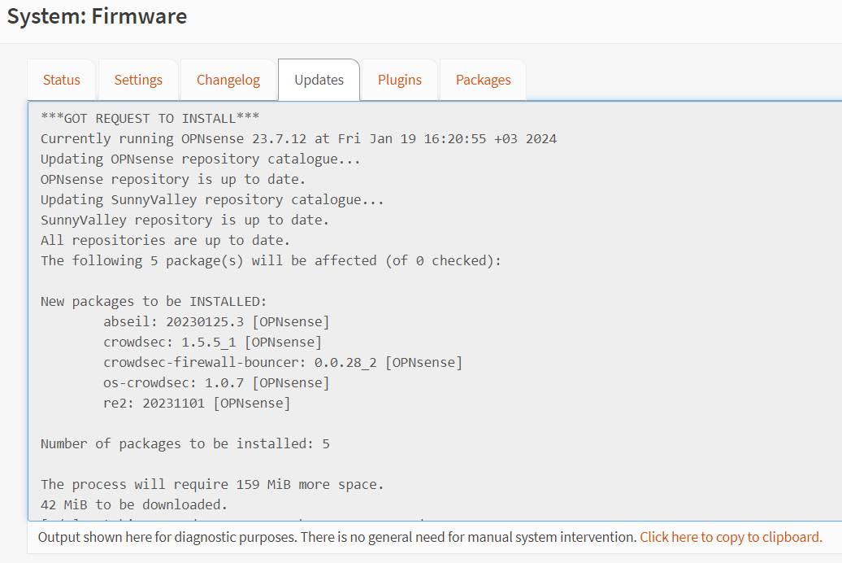The width and height of the screenshot is (842, 563).
Task: View the Changelog tab
Action: [x=228, y=79]
